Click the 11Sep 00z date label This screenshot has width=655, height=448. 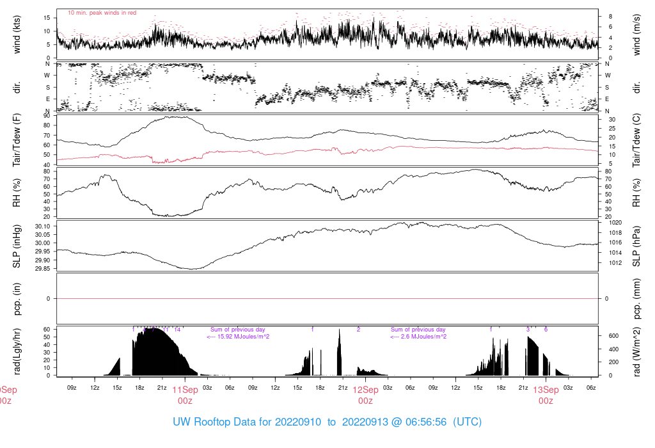click(x=185, y=395)
